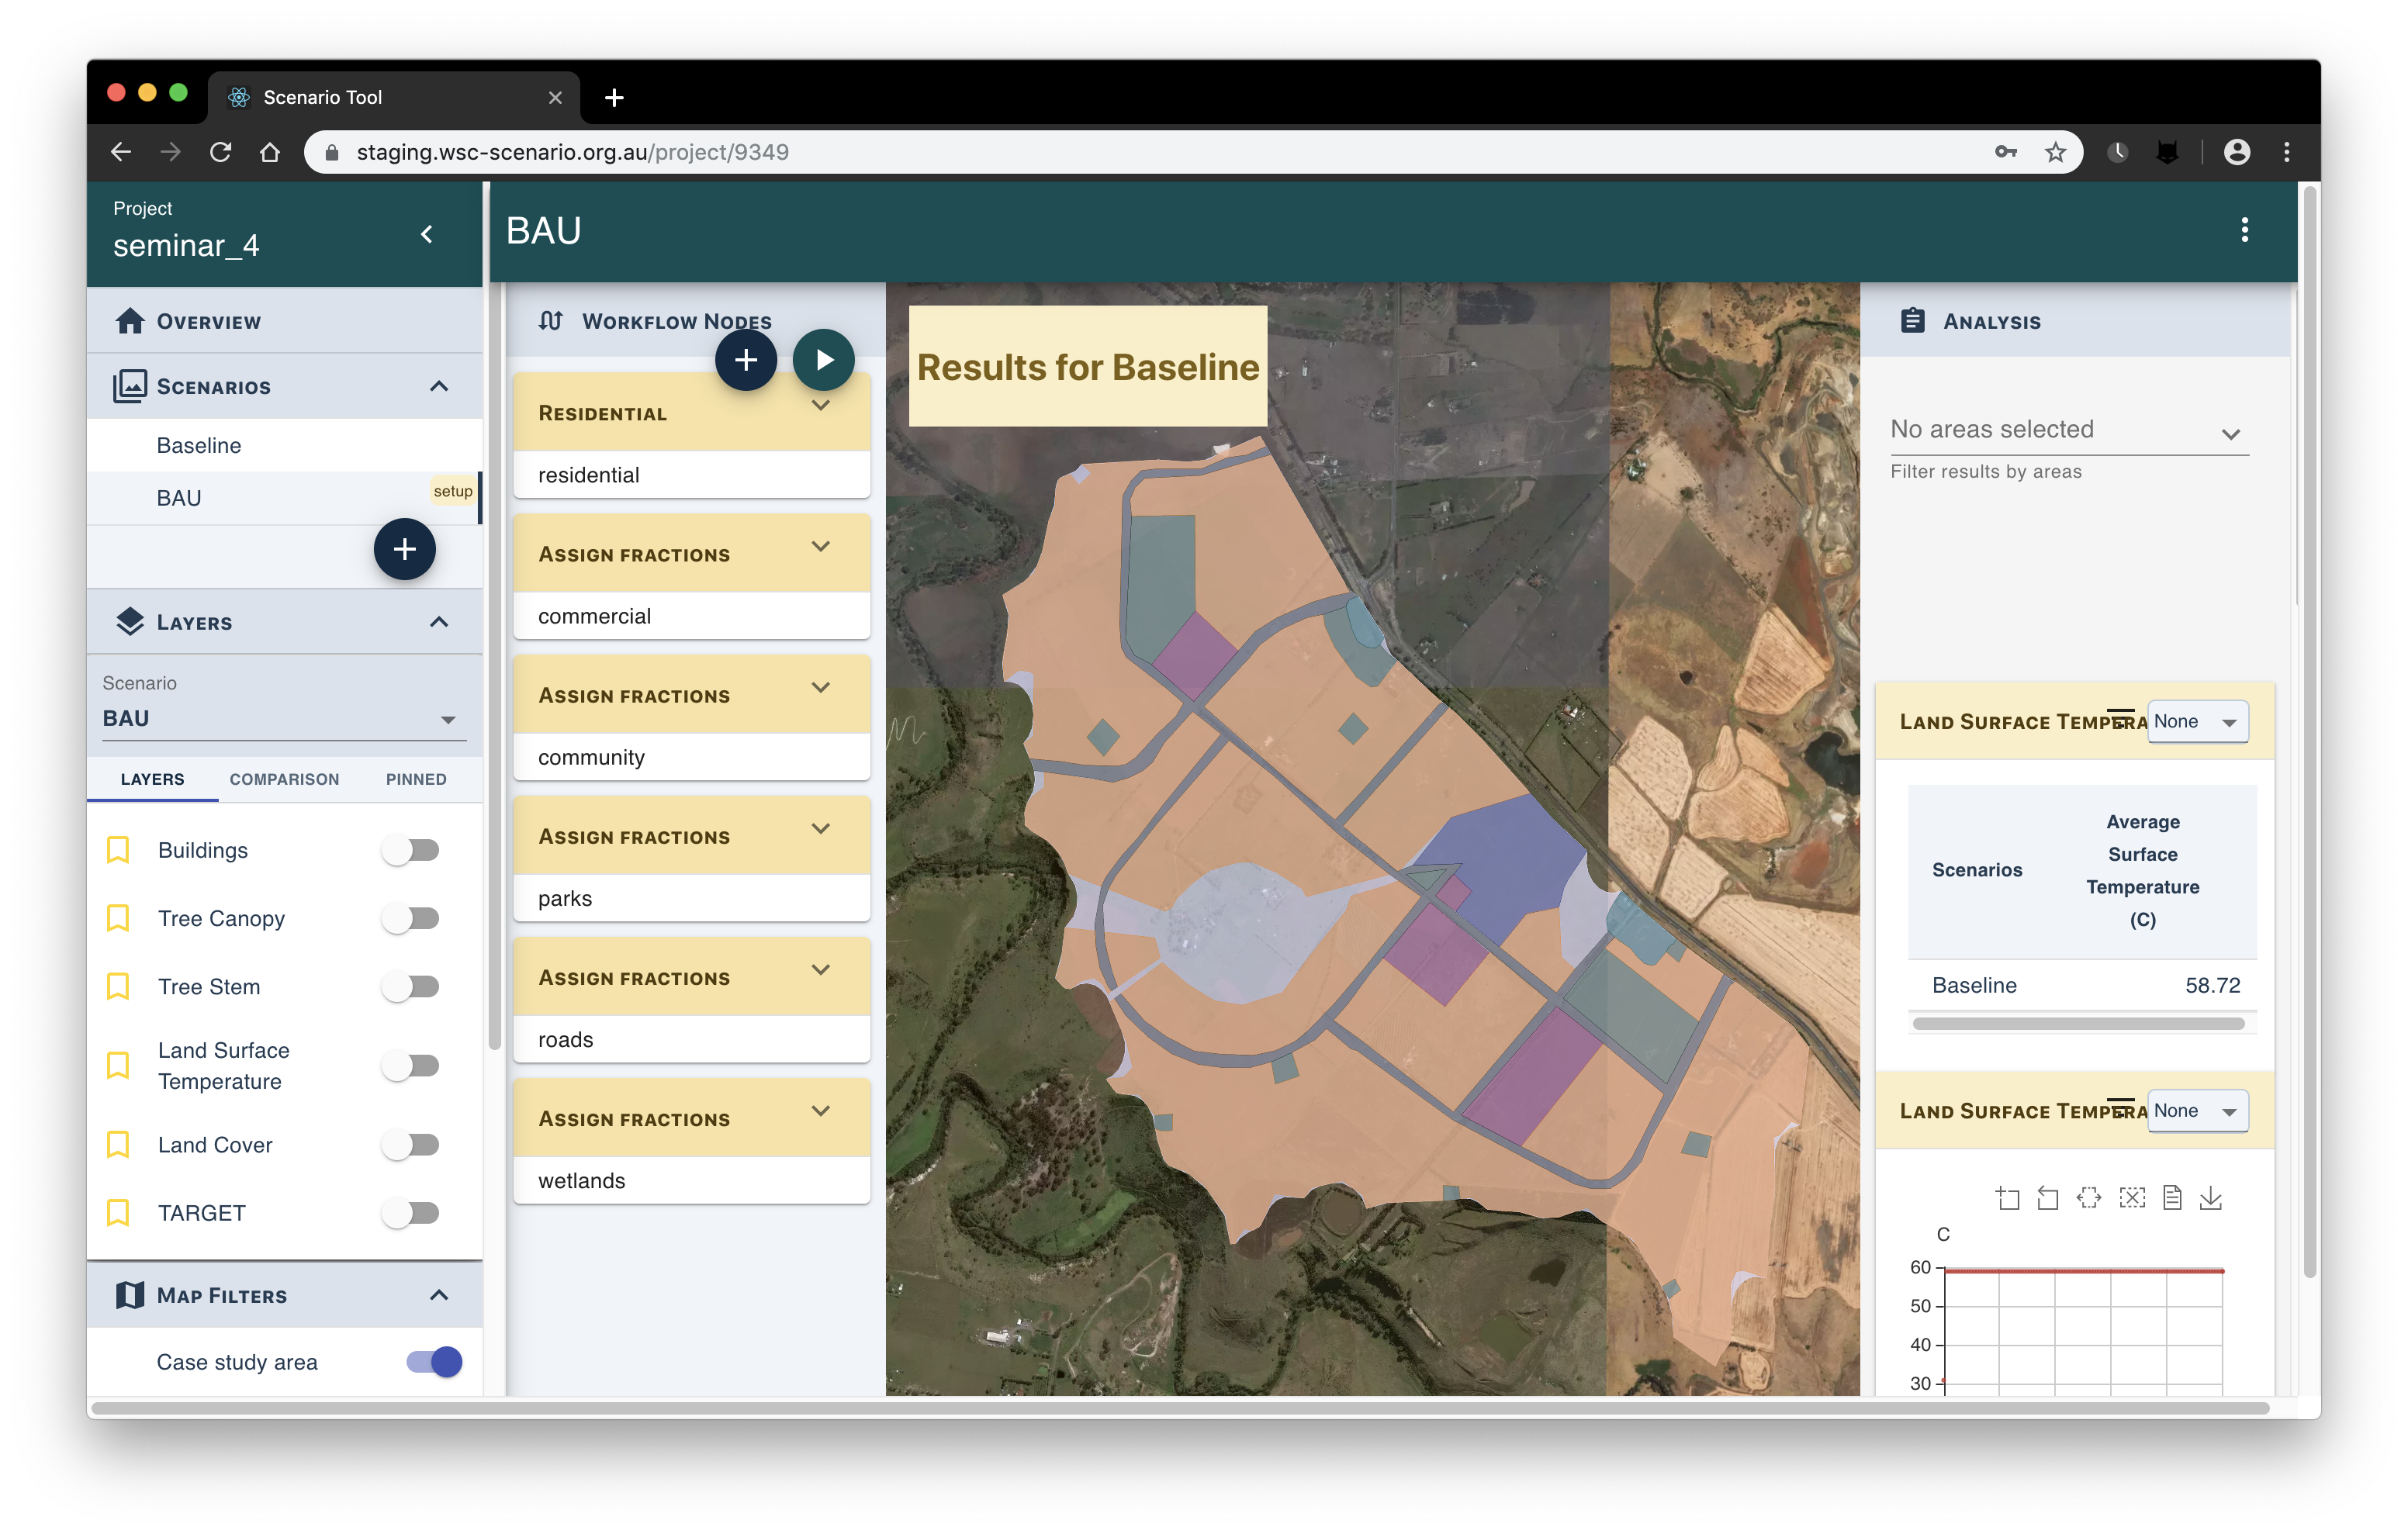Activate the horizontal brush selection icon on chart
The width and height of the screenshot is (2408, 1534).
point(2089,1198)
